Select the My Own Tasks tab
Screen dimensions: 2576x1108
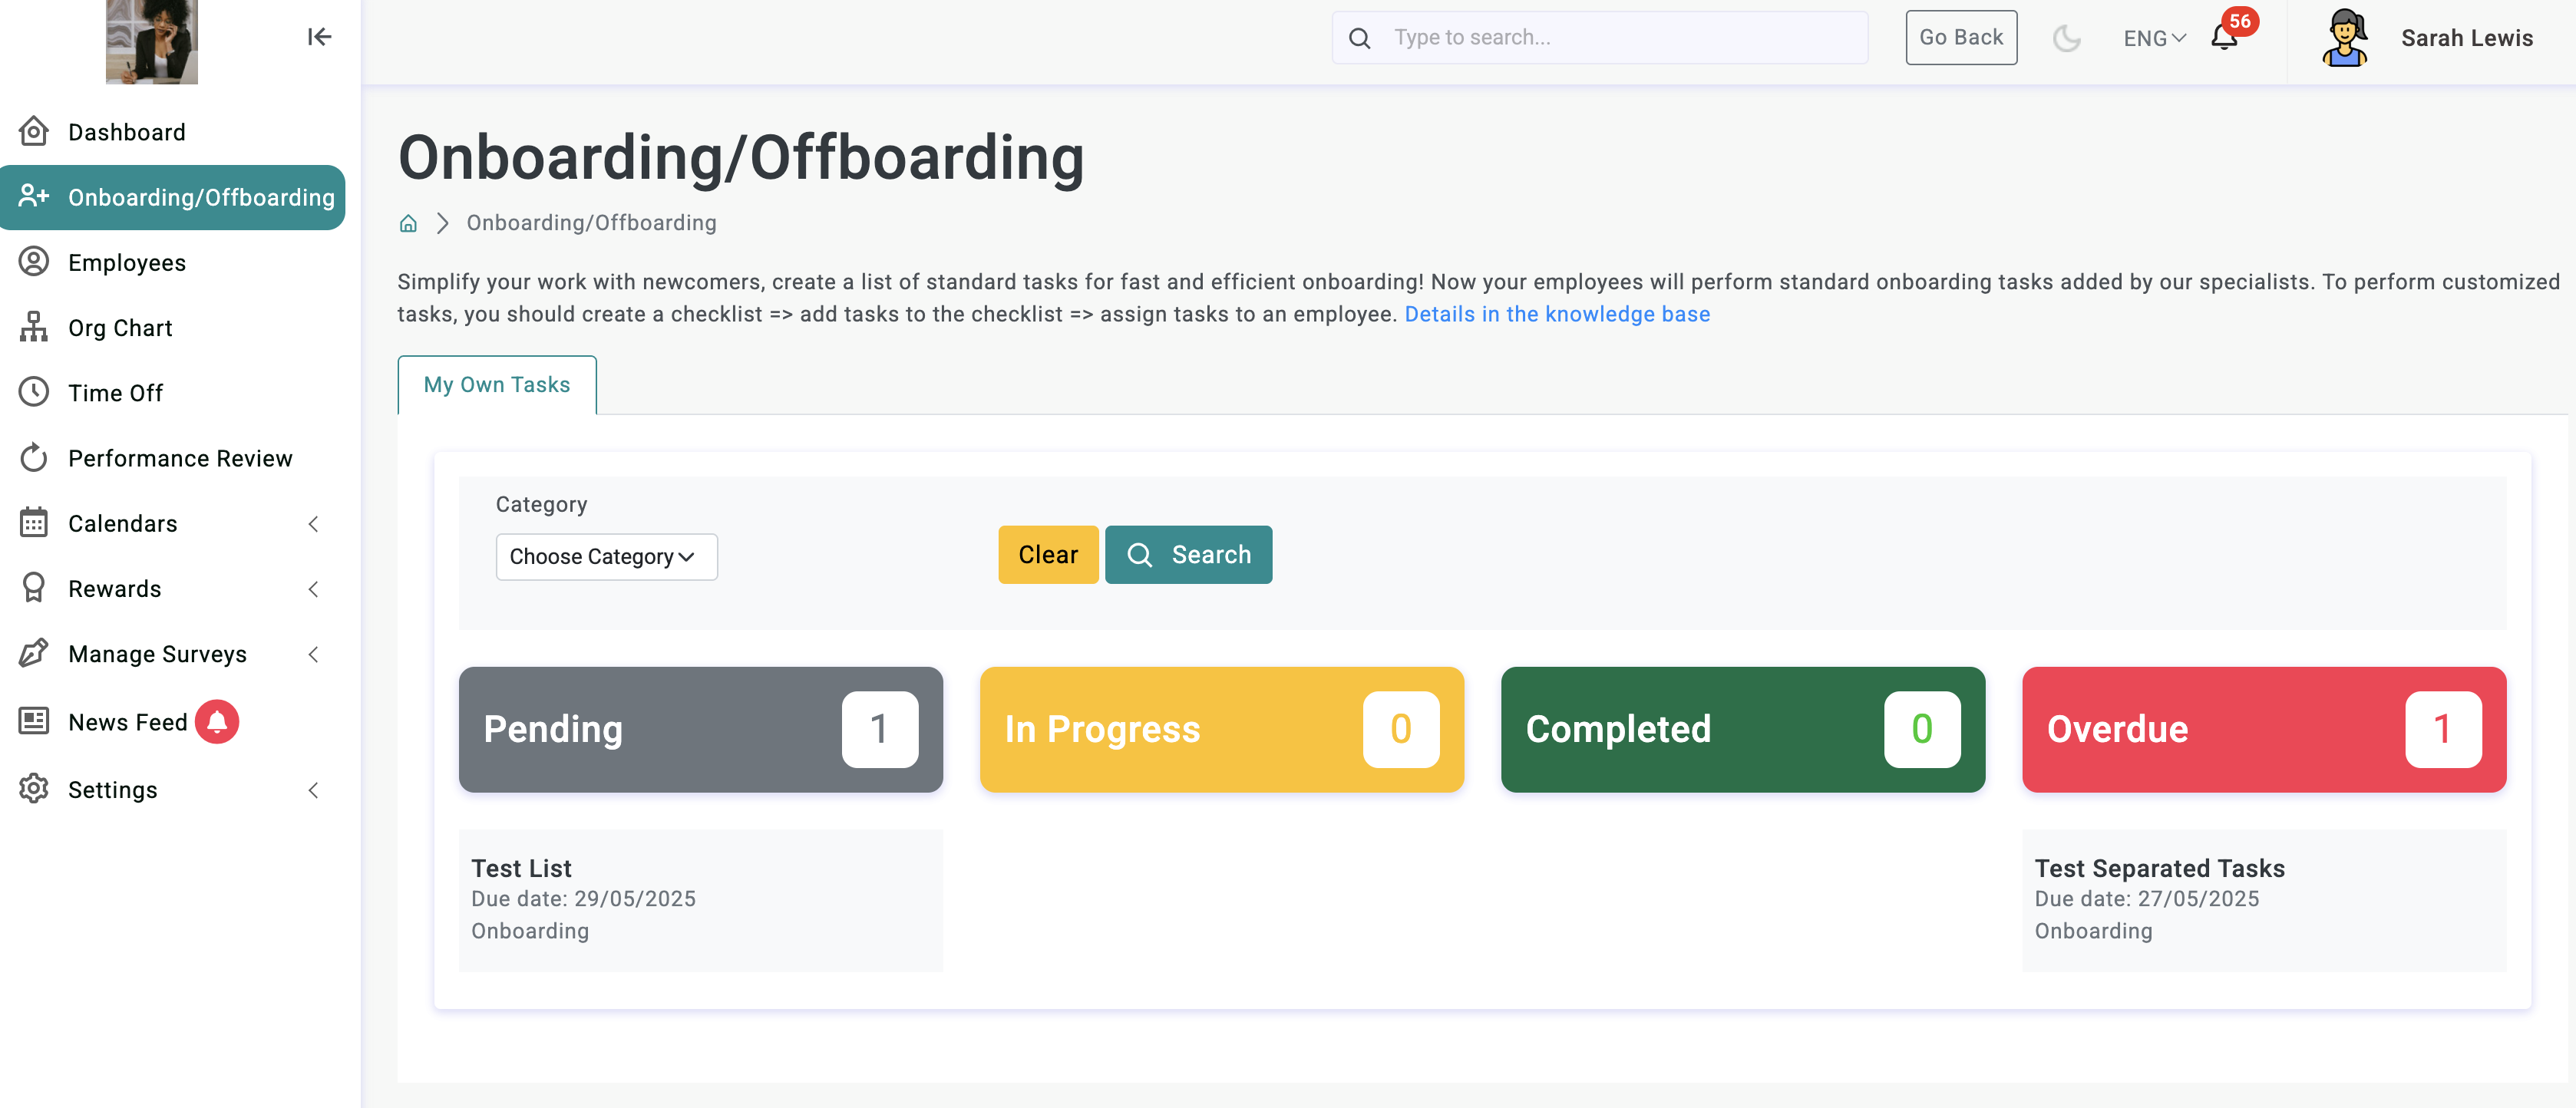pos(497,385)
